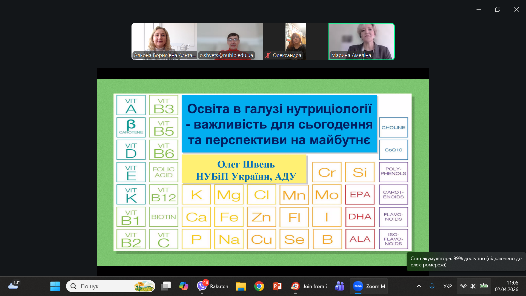The width and height of the screenshot is (526, 296).
Task: Click the Пошук search box
Action: click(x=107, y=286)
